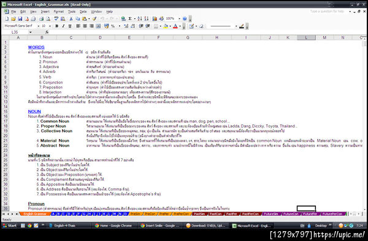The image size is (368, 241).
Task: Click the AutoSum sigma icon
Action: pos(130,19)
